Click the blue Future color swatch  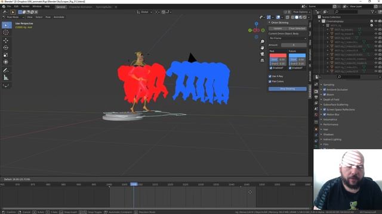point(297,55)
